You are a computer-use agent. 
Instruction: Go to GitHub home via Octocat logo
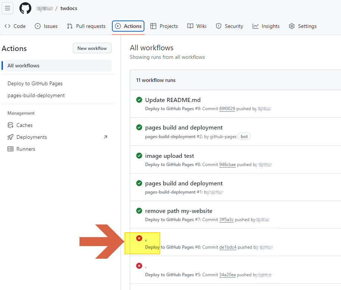pyautogui.click(x=25, y=8)
